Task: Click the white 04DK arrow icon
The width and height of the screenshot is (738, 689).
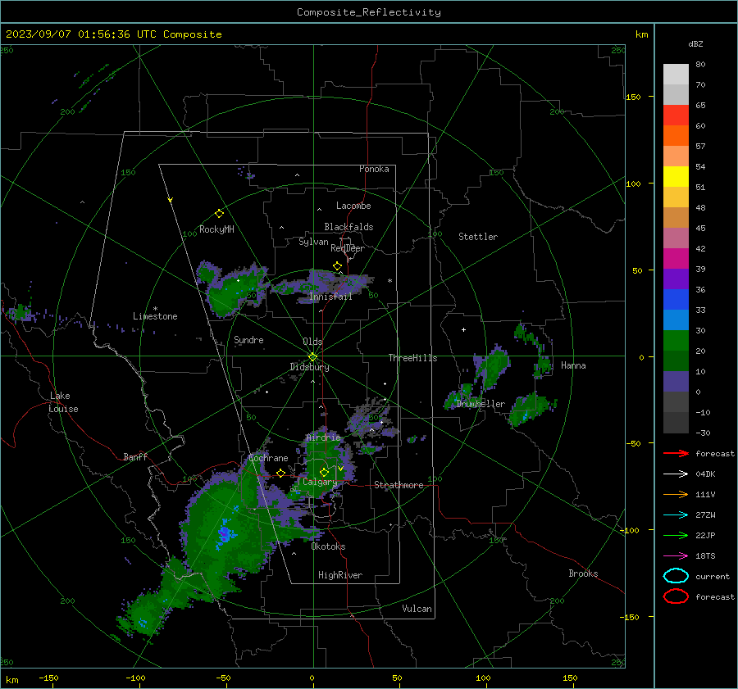Action: [676, 474]
